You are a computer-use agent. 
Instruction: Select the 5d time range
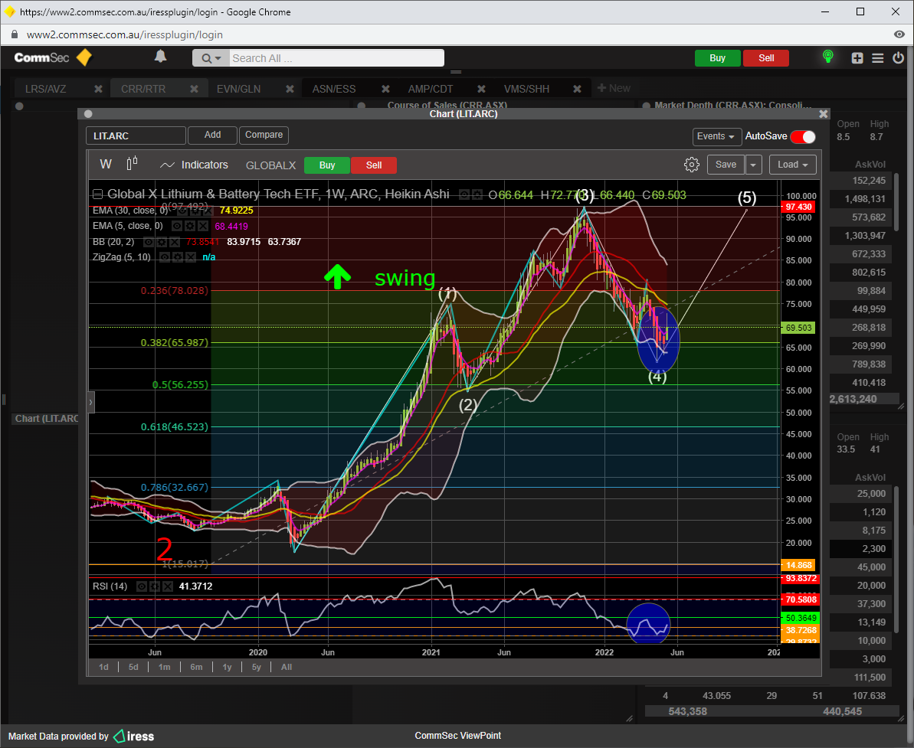(x=133, y=667)
